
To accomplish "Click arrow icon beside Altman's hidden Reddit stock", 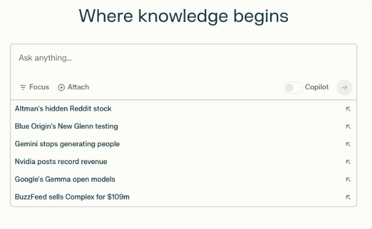I will (x=348, y=109).
